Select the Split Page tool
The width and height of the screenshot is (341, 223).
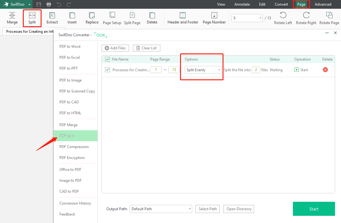coord(132,18)
